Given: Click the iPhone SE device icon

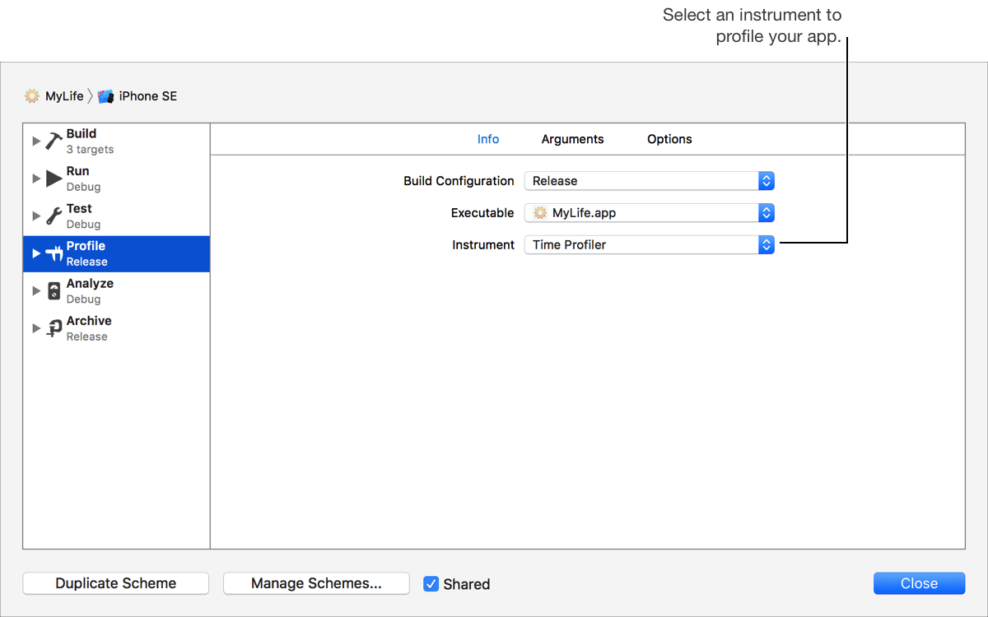Looking at the screenshot, I should coord(105,96).
